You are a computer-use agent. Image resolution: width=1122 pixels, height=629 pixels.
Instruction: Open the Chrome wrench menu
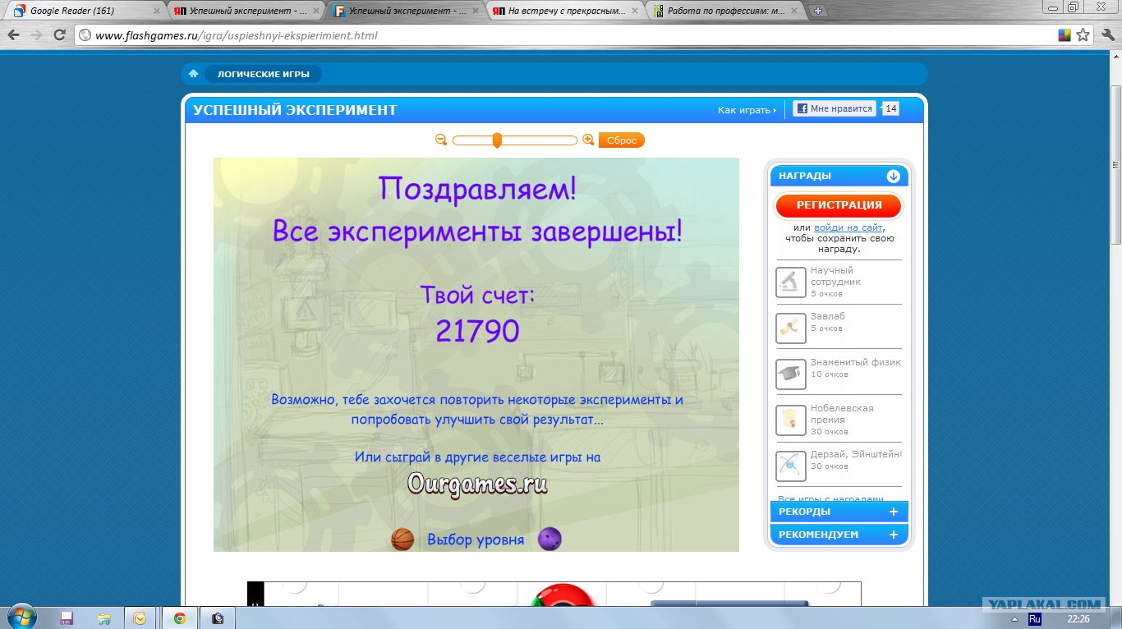point(1106,35)
